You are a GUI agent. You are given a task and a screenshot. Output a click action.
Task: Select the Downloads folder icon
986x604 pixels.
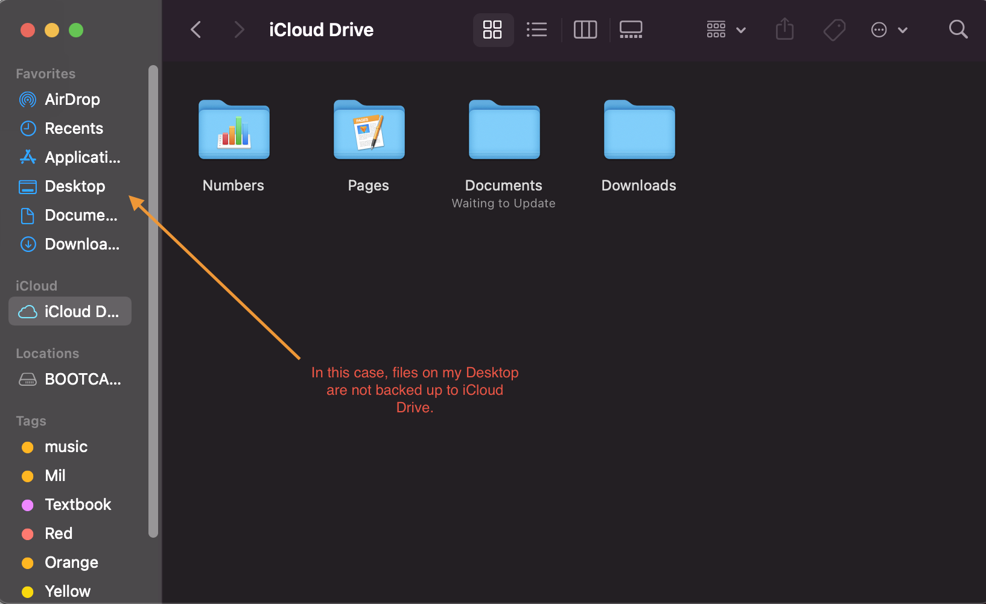pyautogui.click(x=640, y=130)
